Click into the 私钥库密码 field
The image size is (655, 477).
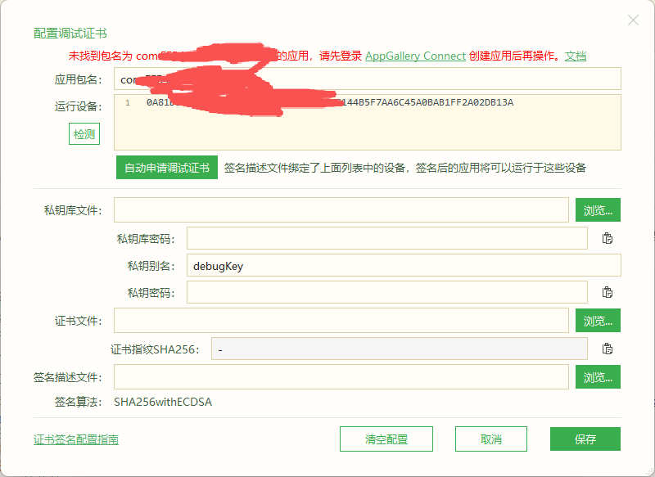(386, 238)
